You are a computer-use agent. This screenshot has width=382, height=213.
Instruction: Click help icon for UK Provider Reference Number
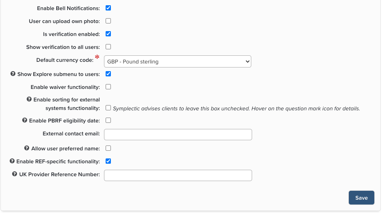15,174
